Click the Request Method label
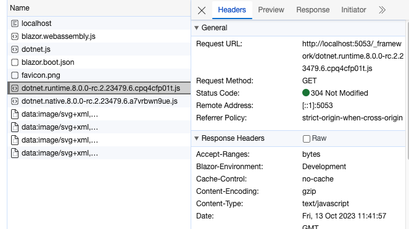 point(225,81)
